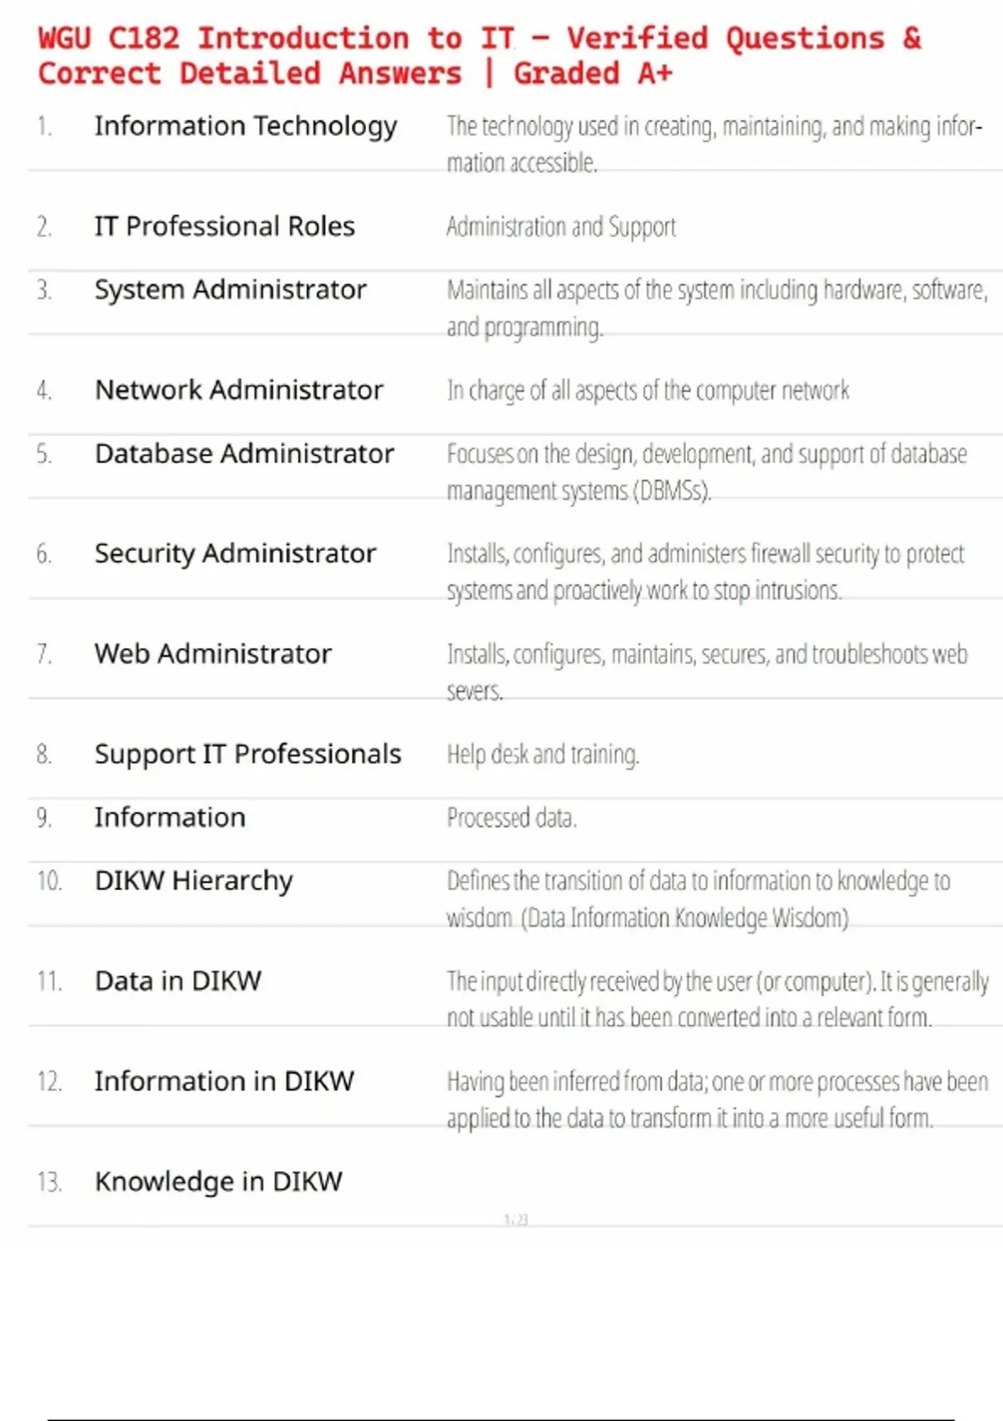Click the "Help desk and training" definition
Viewport: 1003px width, 1421px height.
(x=542, y=755)
